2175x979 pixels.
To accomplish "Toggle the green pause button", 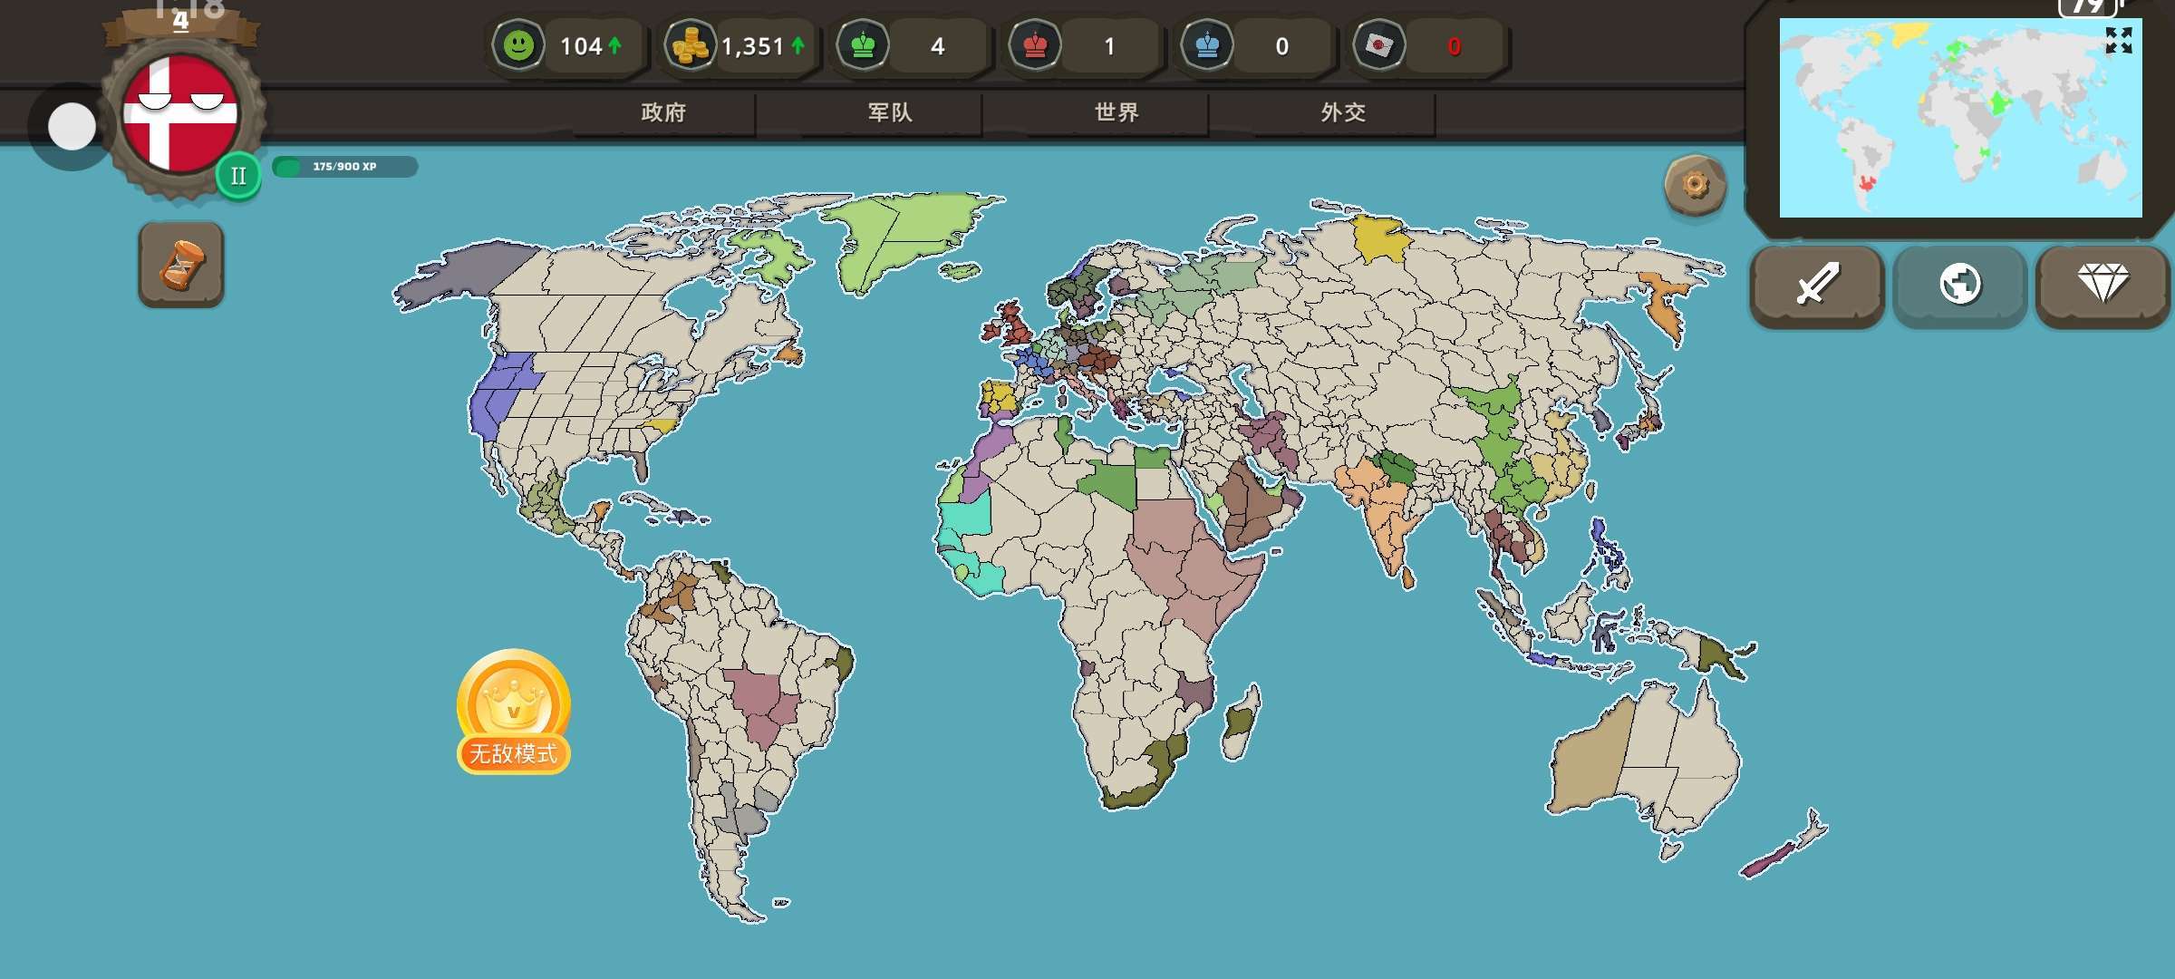I will coord(238,176).
